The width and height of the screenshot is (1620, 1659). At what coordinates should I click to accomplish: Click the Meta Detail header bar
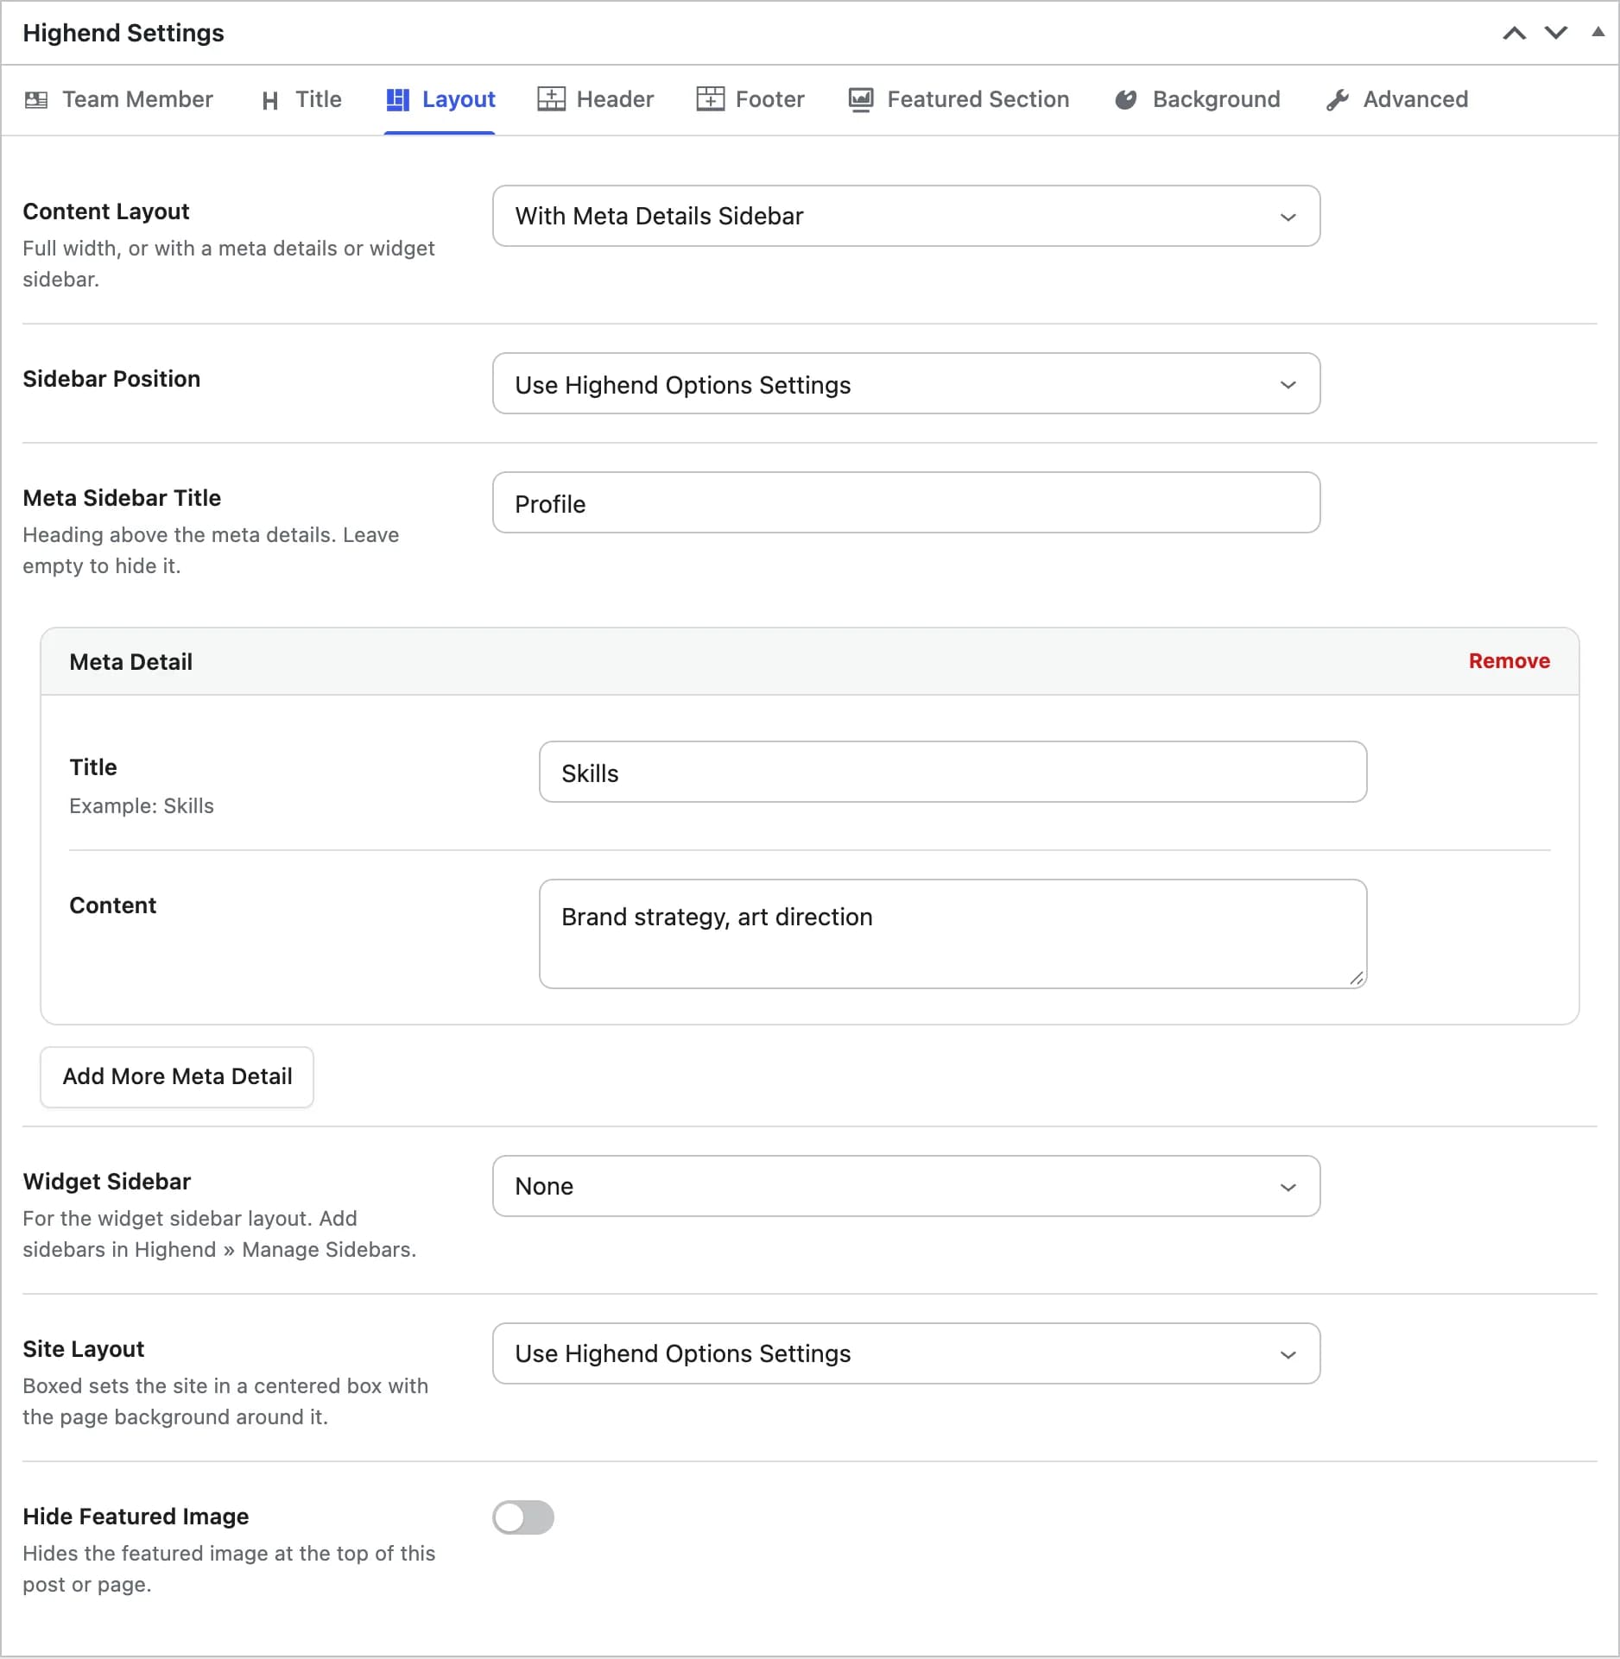810,661
